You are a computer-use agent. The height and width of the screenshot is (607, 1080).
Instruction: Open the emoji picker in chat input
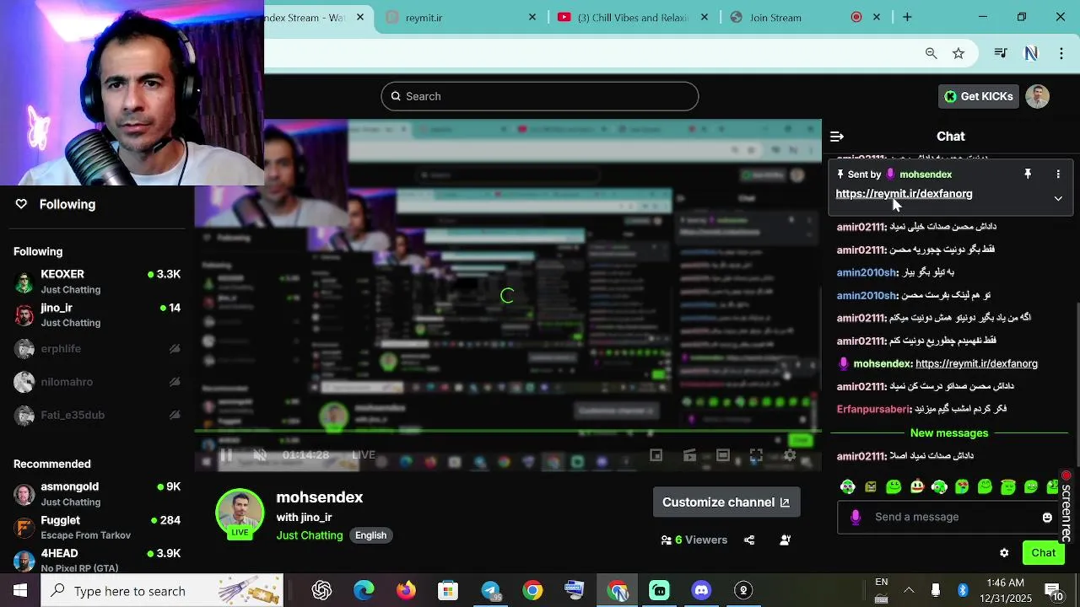1047,518
